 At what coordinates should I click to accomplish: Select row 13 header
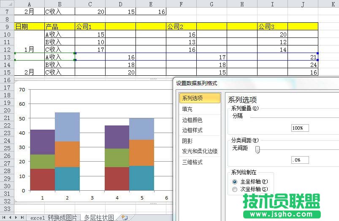click(x=7, y=57)
